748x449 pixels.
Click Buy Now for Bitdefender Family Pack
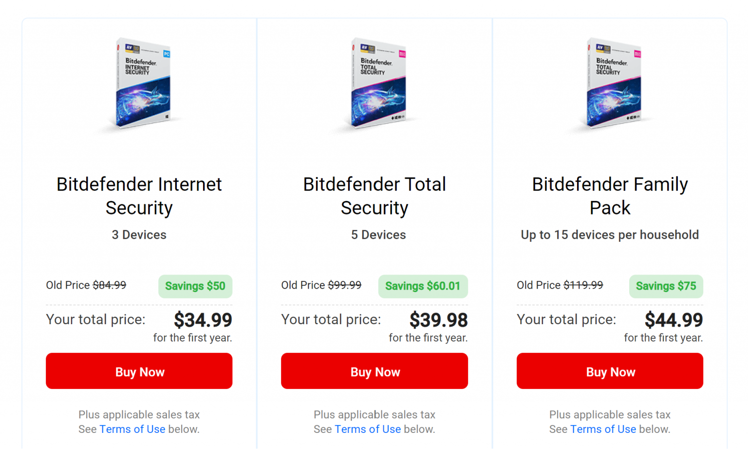(x=610, y=371)
